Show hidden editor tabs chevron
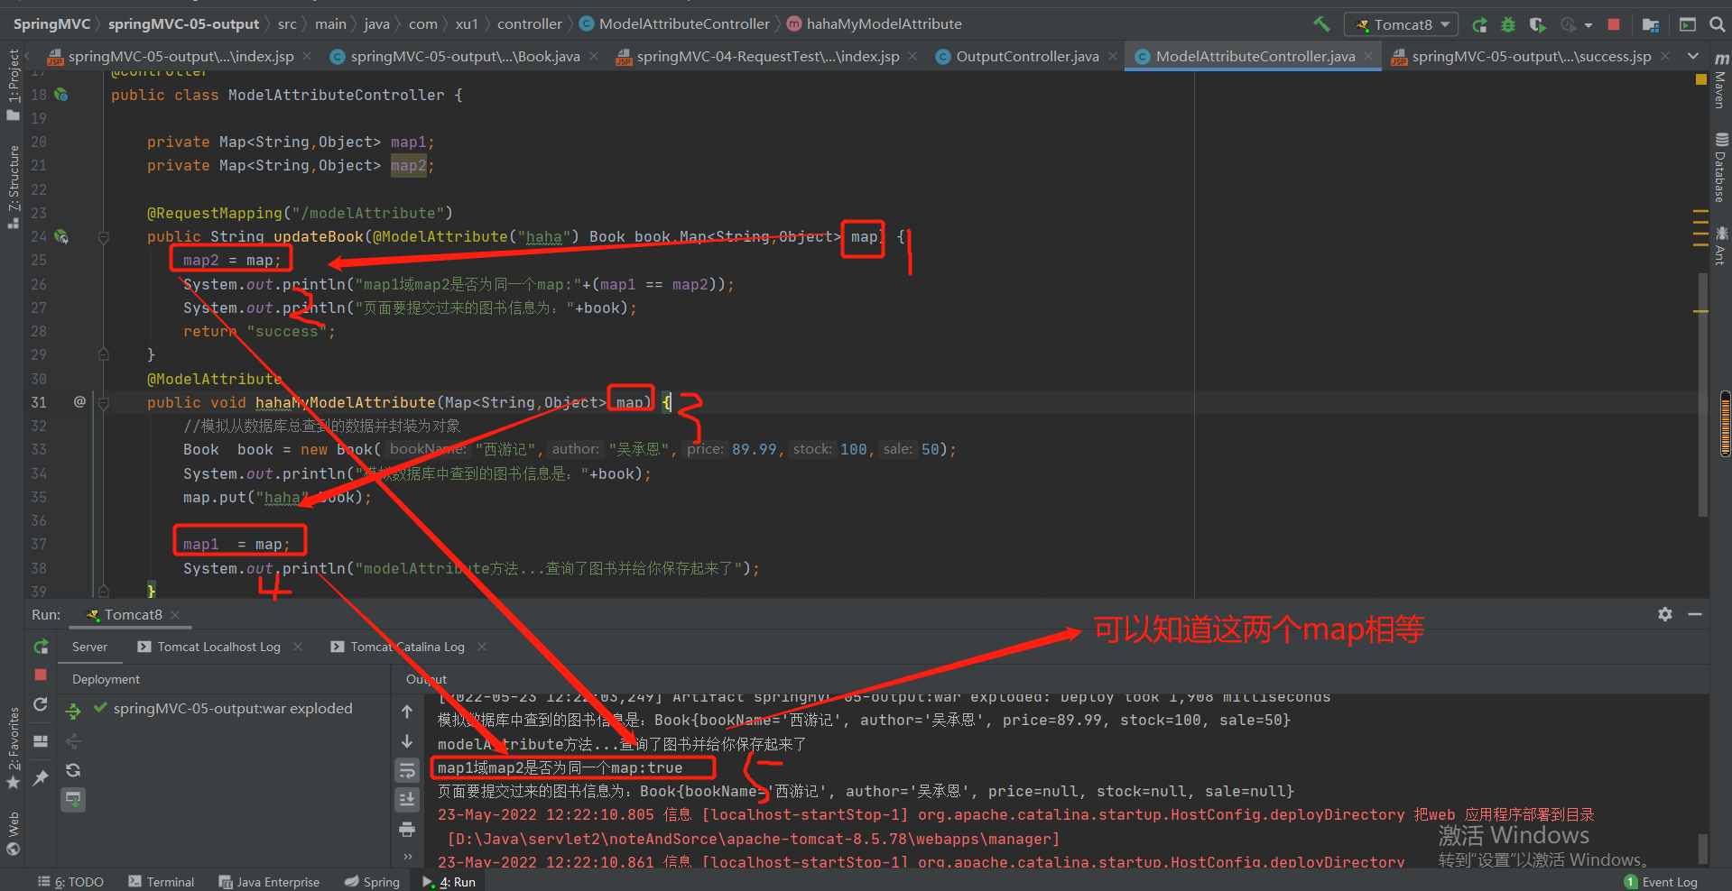Image resolution: width=1732 pixels, height=891 pixels. [x=1693, y=56]
